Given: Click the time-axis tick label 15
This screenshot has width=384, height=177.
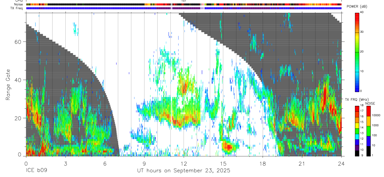Looking at the screenshot, I should click(223, 164).
